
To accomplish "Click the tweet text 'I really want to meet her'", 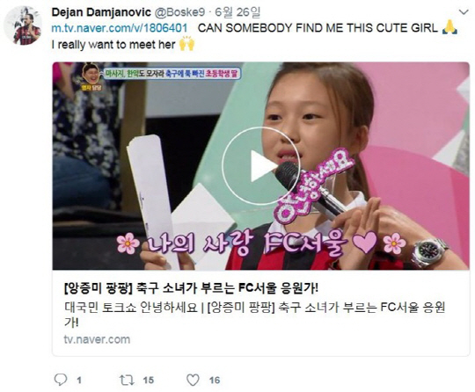I will pos(113,45).
